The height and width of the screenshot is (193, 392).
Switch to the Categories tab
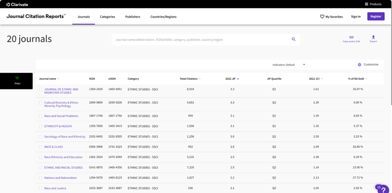pyautogui.click(x=107, y=17)
